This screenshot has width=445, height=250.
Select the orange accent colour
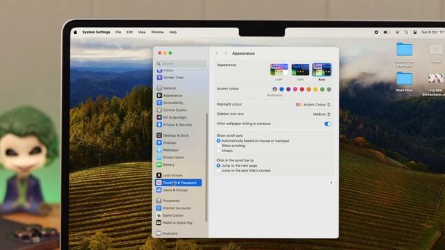(309, 90)
